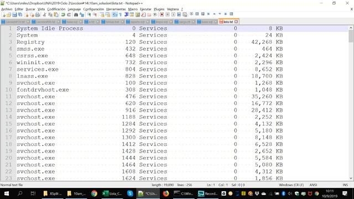The image size is (354, 199).
Task: Click 'lsass.exe' on line 8
Action: coord(32,76)
